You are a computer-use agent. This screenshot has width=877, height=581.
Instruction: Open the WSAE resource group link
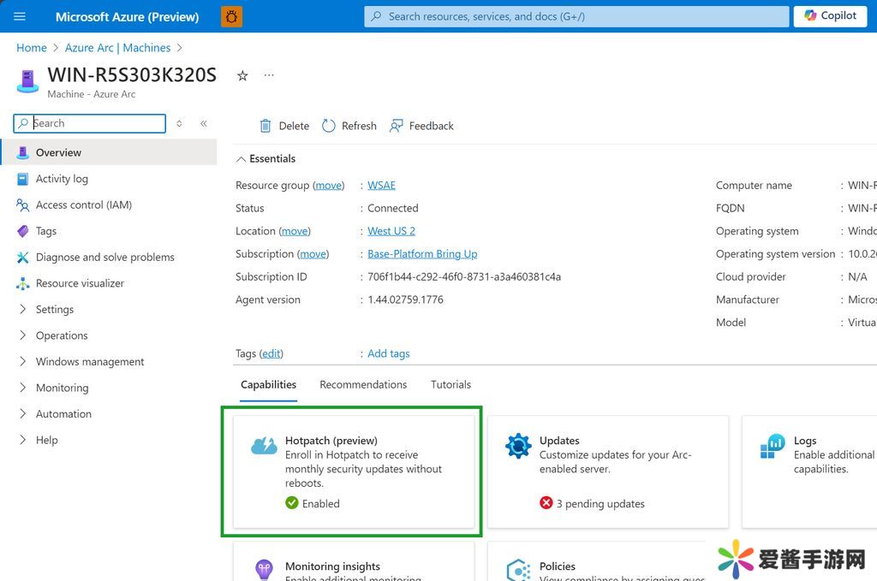click(x=381, y=186)
